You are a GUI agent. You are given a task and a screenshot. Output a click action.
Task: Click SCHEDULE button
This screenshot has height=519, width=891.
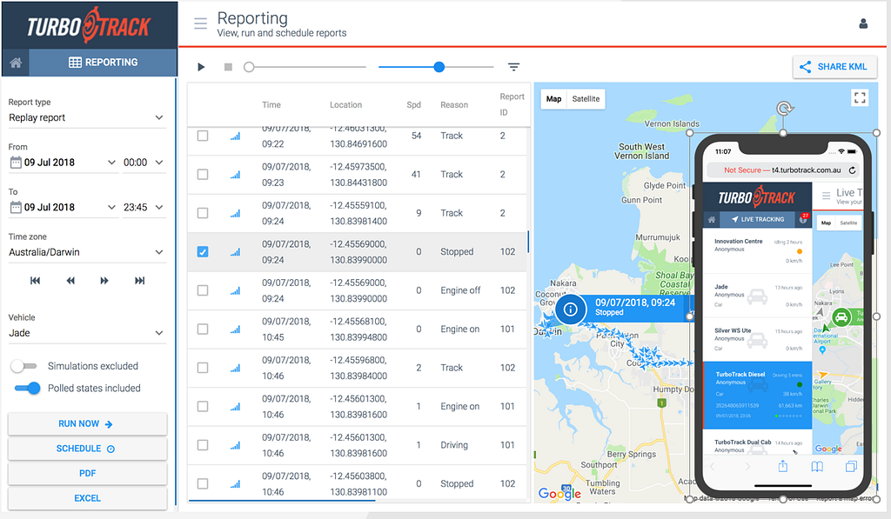88,449
